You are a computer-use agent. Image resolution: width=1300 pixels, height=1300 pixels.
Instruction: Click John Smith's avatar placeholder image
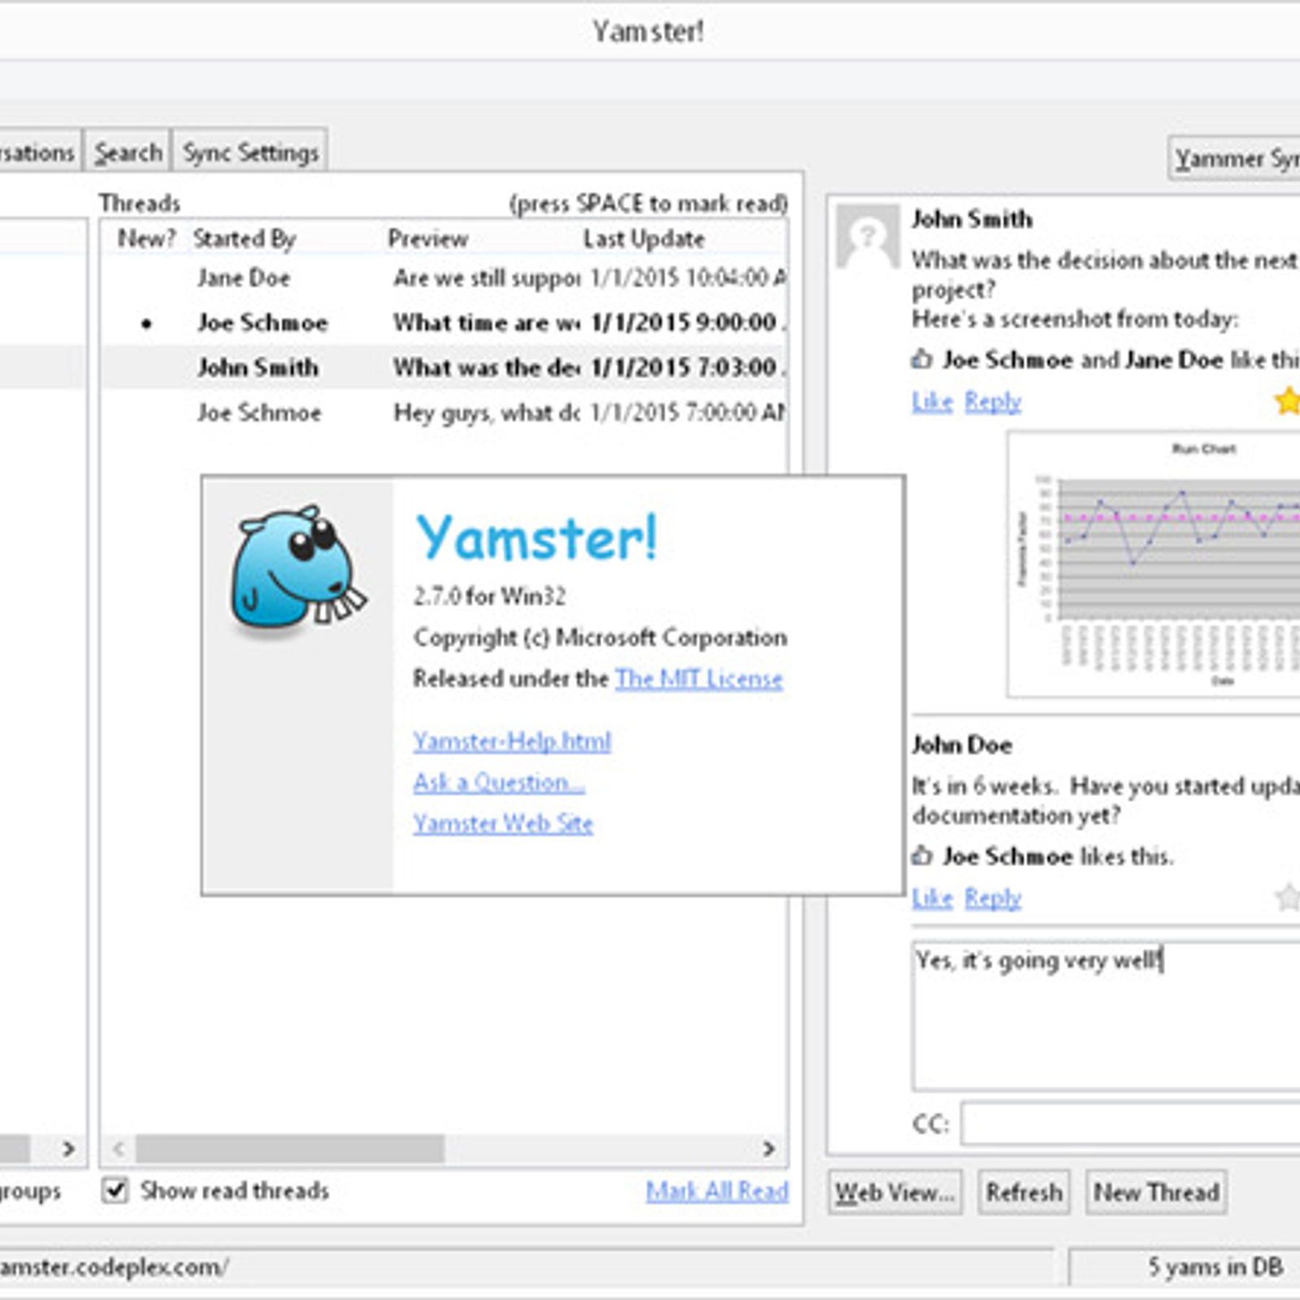pos(868,236)
